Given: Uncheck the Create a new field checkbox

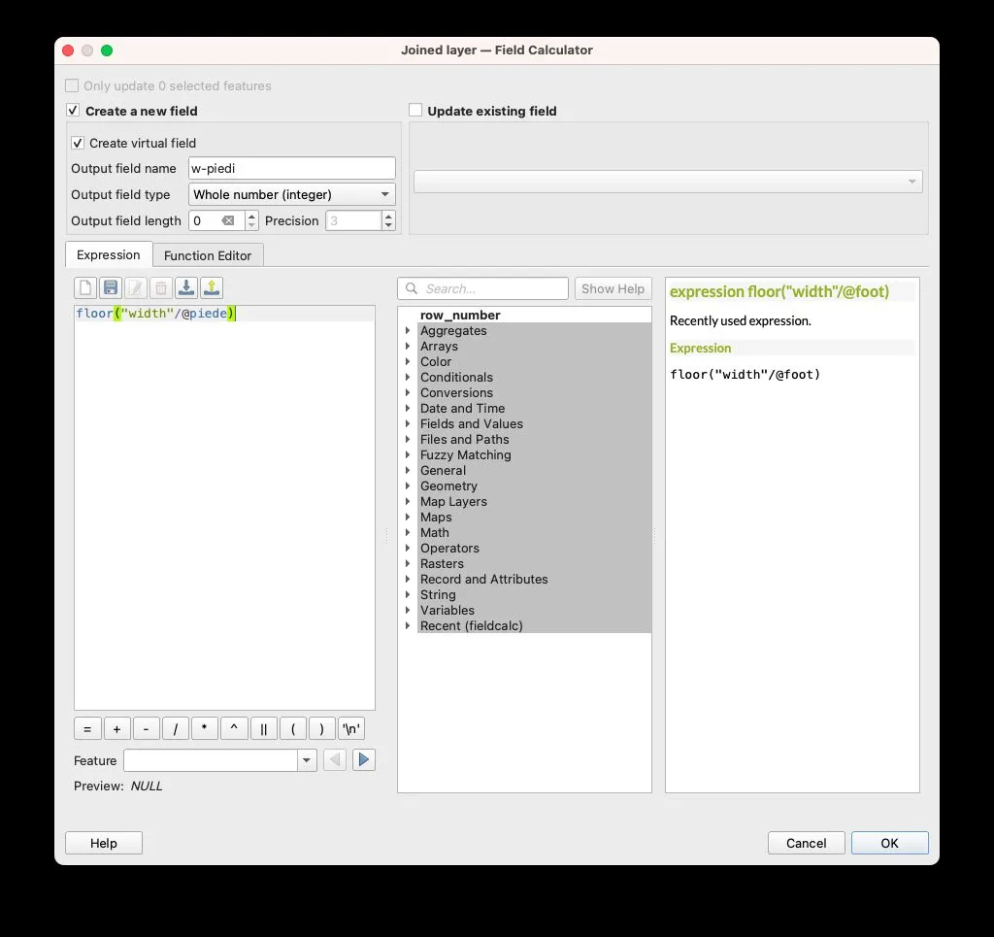Looking at the screenshot, I should tap(73, 111).
